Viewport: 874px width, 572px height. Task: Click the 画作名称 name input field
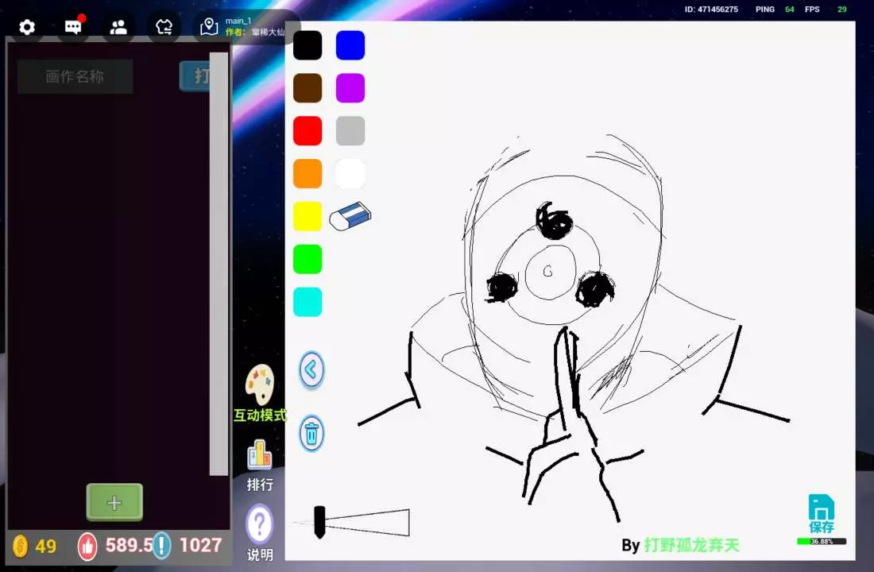pyautogui.click(x=75, y=76)
